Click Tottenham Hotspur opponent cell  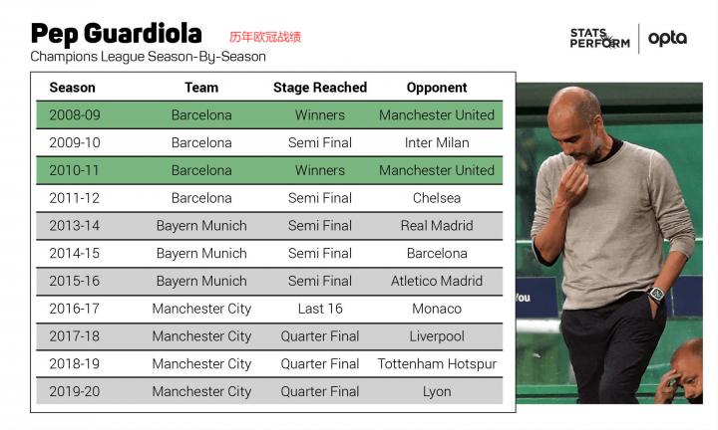(x=437, y=363)
